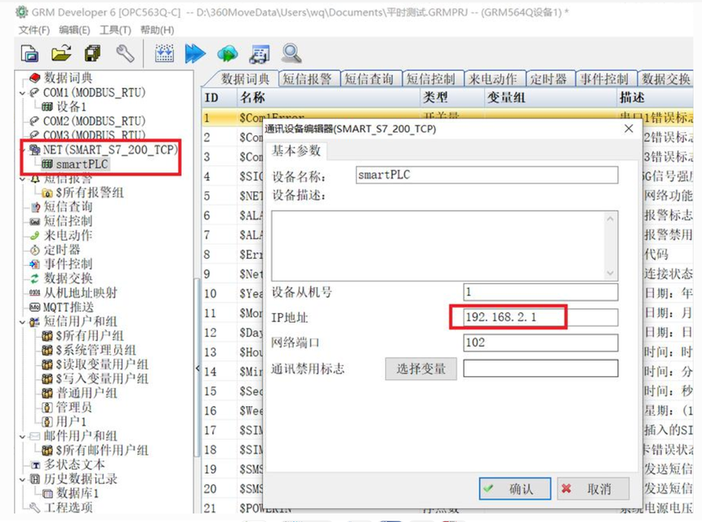
Task: Select 设备1 under COM1
Action: click(x=71, y=107)
